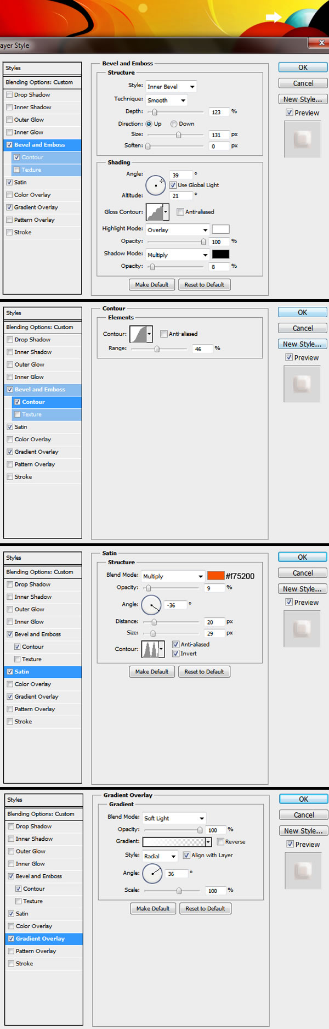Click Reset to Default in Gradient Overlay dialog
This screenshot has width=329, height=1029.
(x=205, y=908)
